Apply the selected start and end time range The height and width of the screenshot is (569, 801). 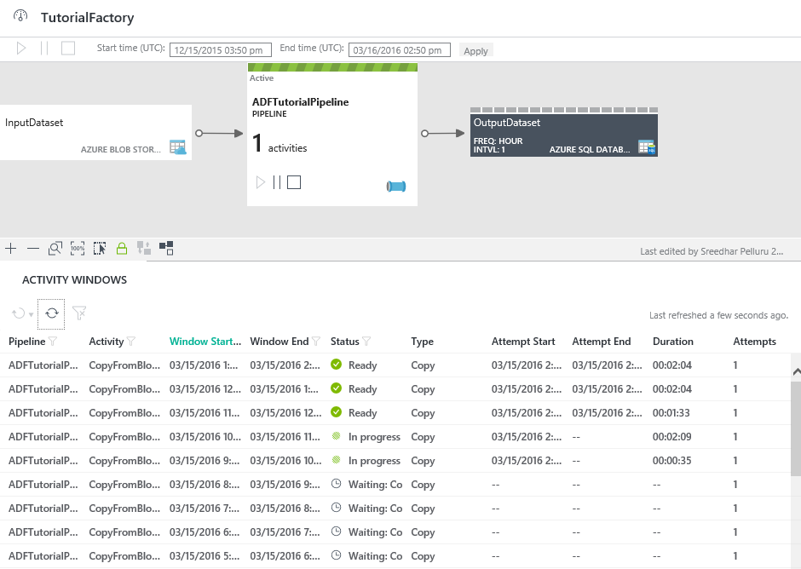(x=475, y=49)
